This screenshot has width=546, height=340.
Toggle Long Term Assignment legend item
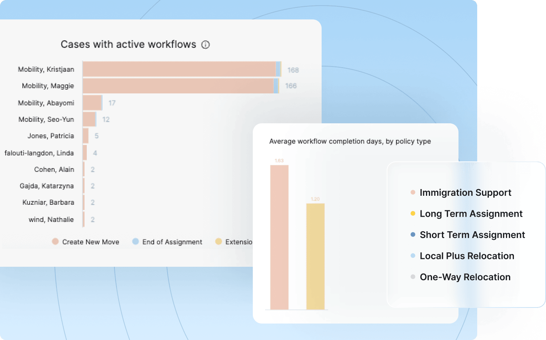(x=471, y=214)
